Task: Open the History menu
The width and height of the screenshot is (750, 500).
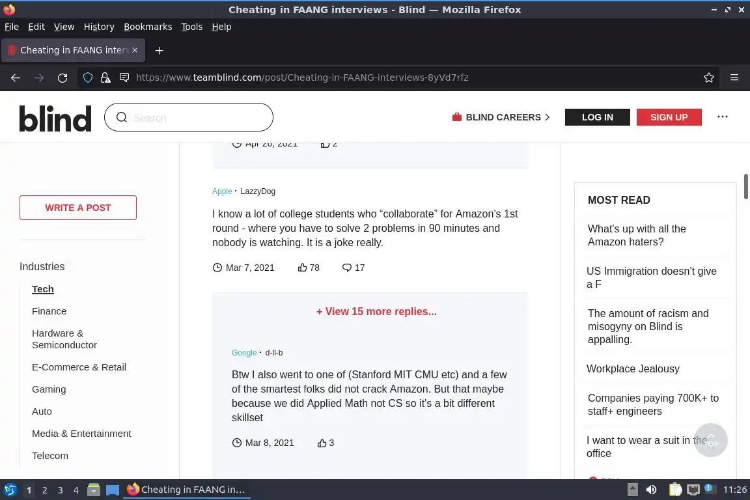Action: (99, 27)
